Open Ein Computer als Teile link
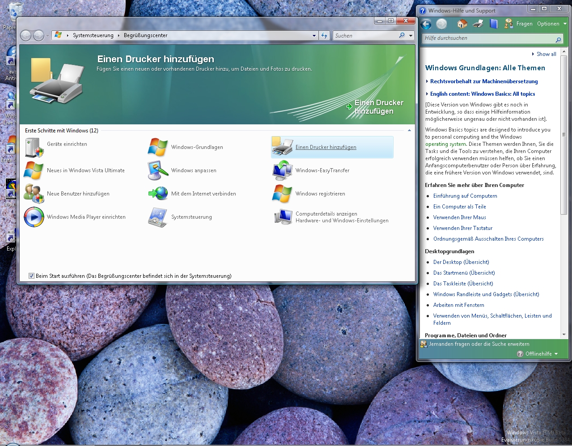The height and width of the screenshot is (446, 572). [x=459, y=207]
